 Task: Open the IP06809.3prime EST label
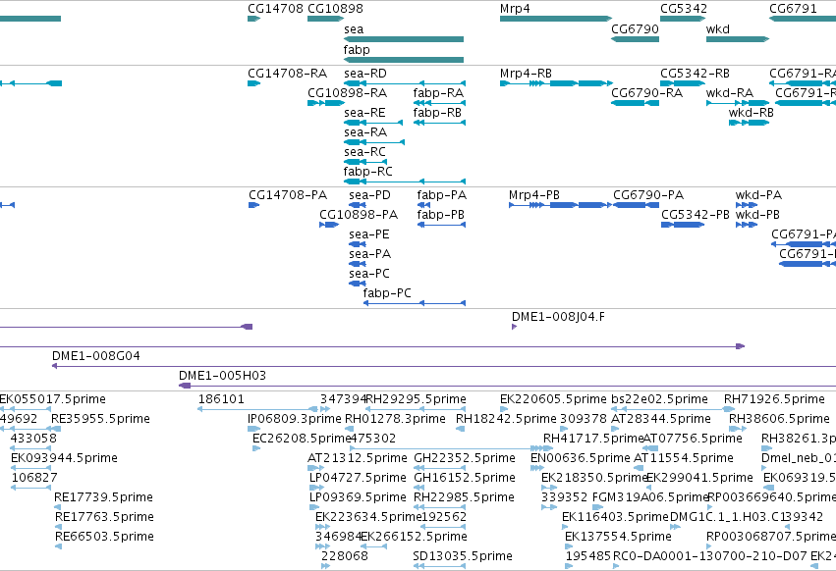pyautogui.click(x=295, y=419)
